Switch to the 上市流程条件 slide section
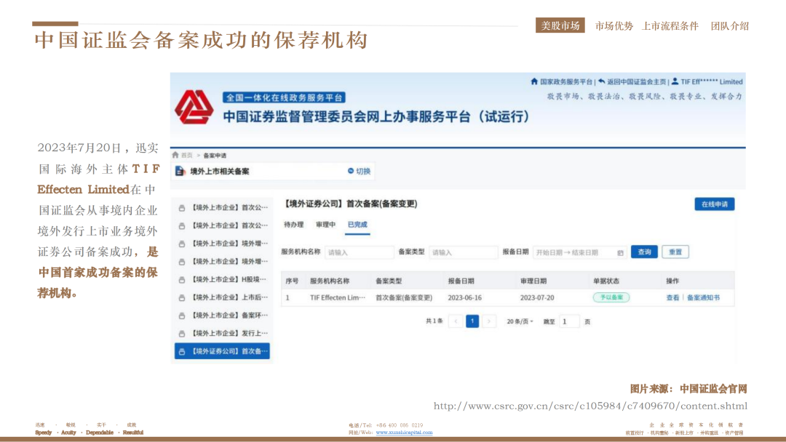Screen dimensions: 786x442 [x=670, y=26]
